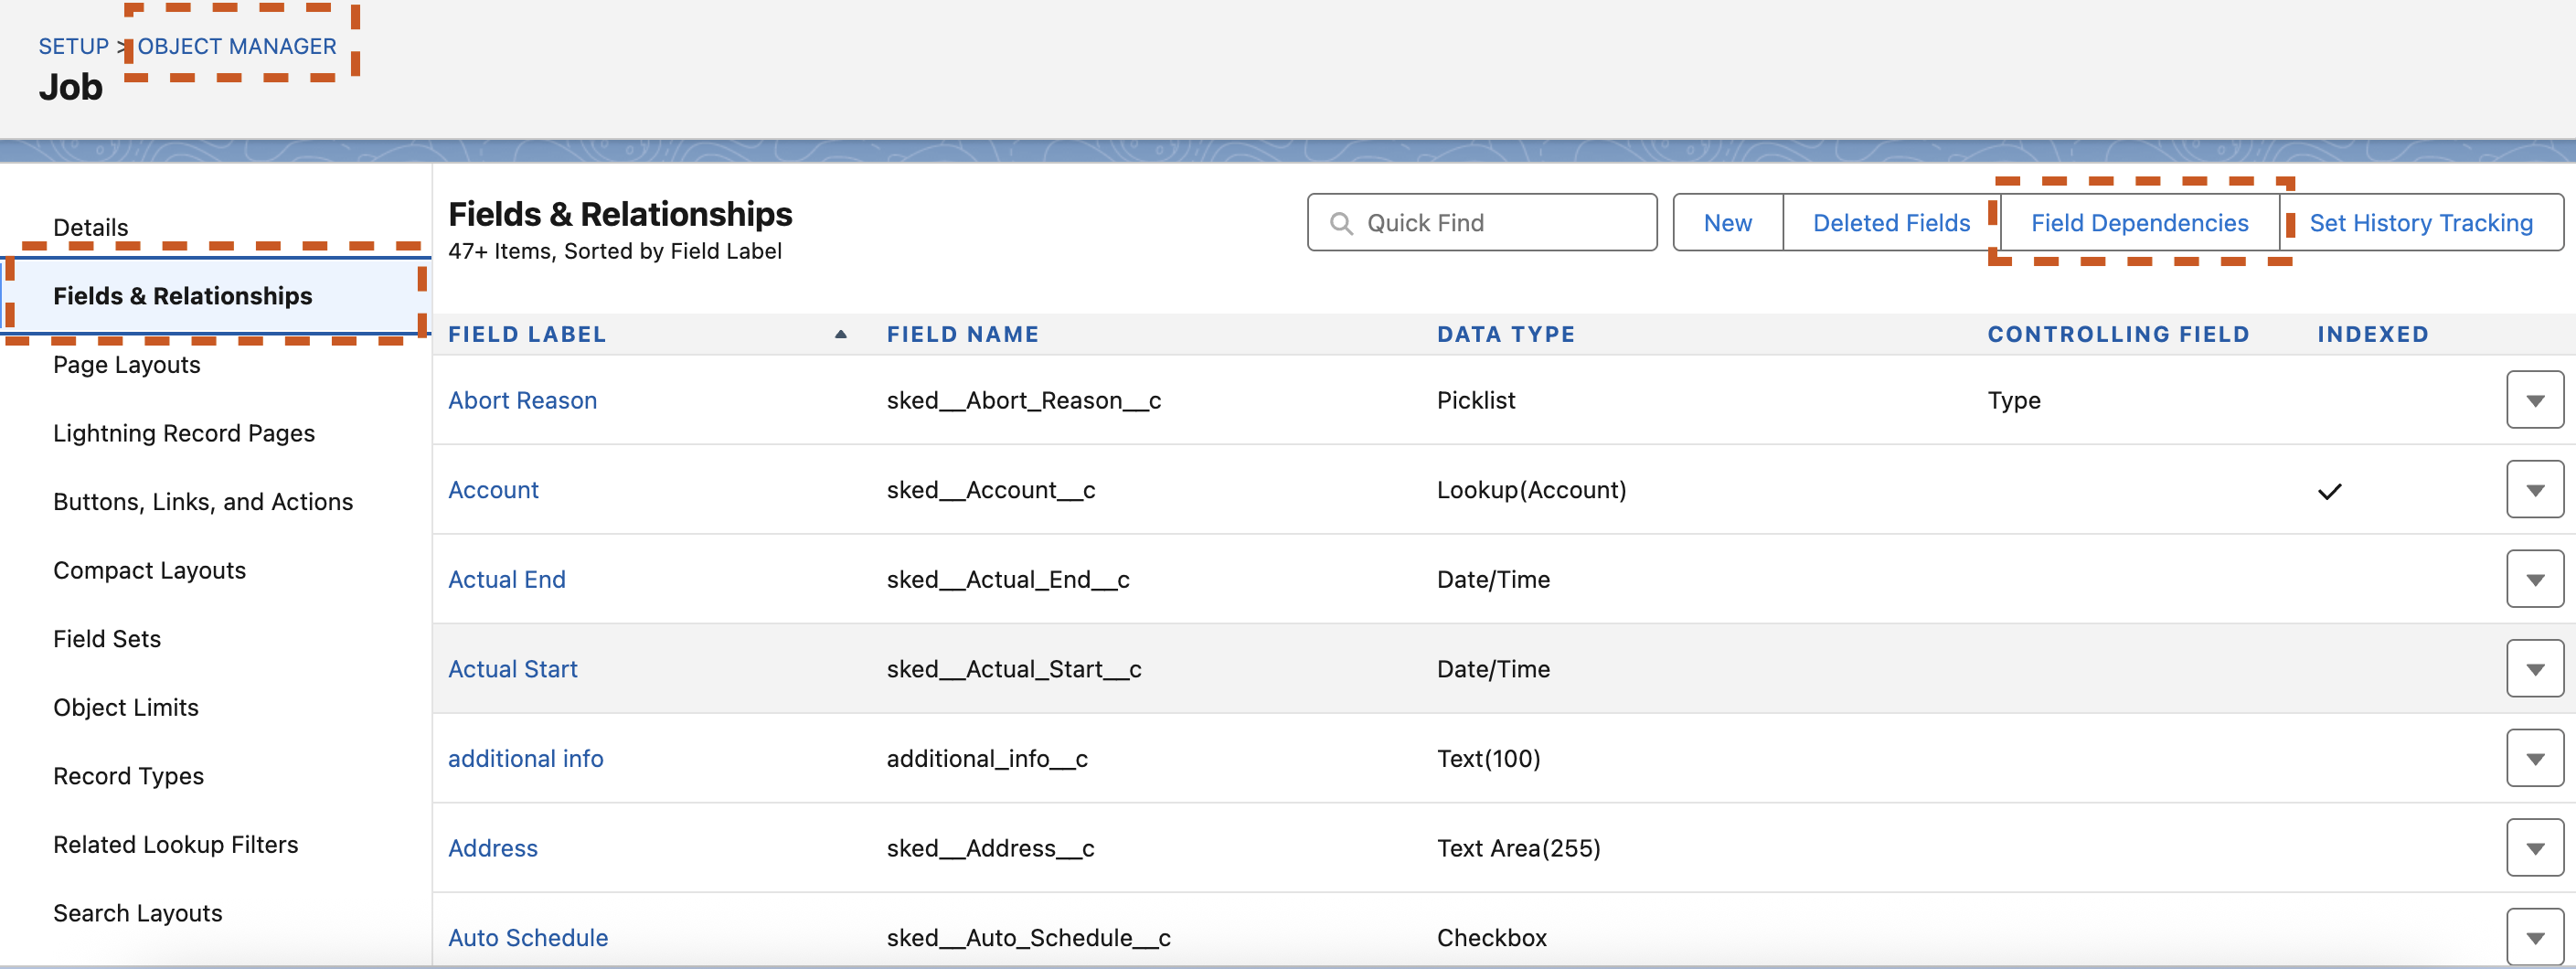
Task: View the Deleted Fields list
Action: click(1890, 223)
